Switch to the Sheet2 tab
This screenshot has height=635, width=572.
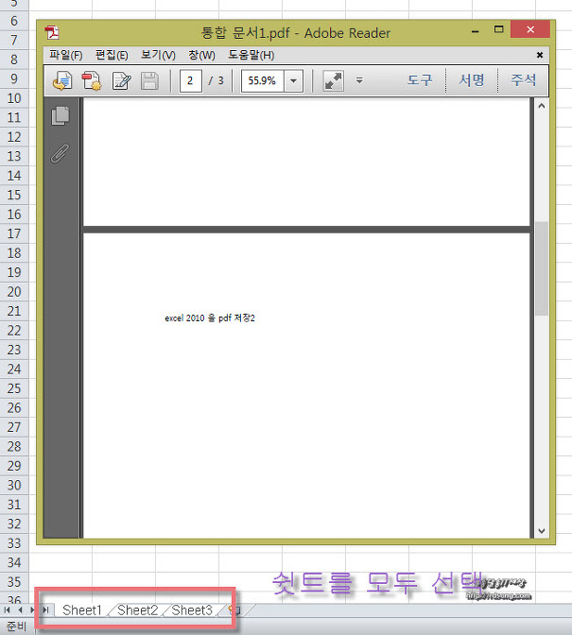[x=138, y=609]
